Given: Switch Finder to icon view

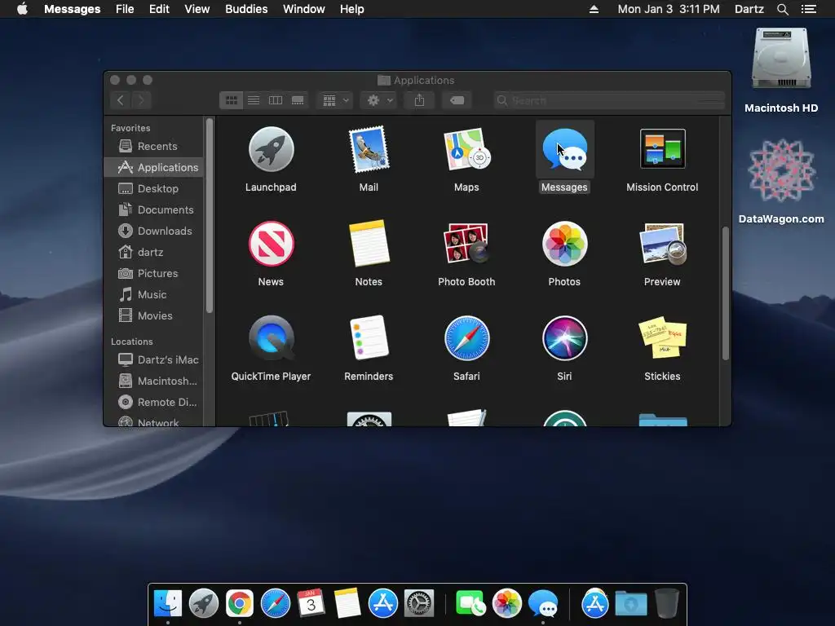Looking at the screenshot, I should [231, 100].
